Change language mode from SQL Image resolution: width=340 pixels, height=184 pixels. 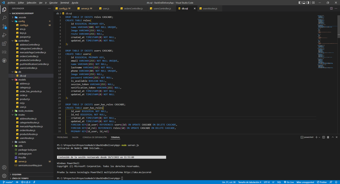click(279, 182)
